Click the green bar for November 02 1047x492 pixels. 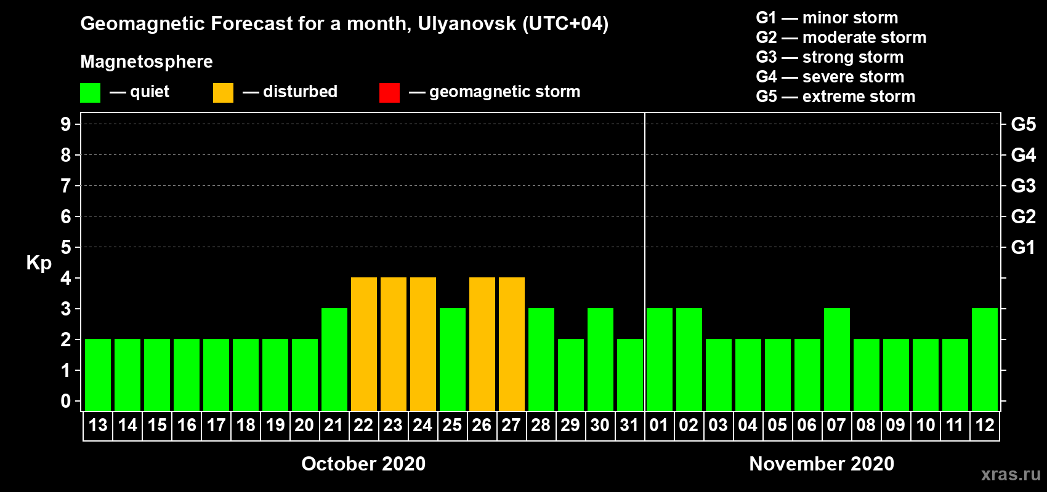coord(689,359)
